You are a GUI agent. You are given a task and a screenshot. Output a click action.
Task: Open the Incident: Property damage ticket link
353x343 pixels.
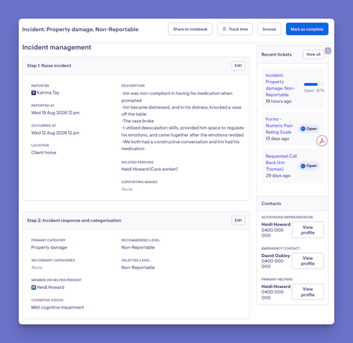(280, 85)
